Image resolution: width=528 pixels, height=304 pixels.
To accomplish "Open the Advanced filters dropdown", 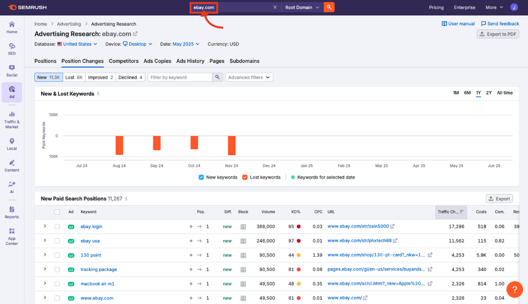I will click(x=249, y=77).
